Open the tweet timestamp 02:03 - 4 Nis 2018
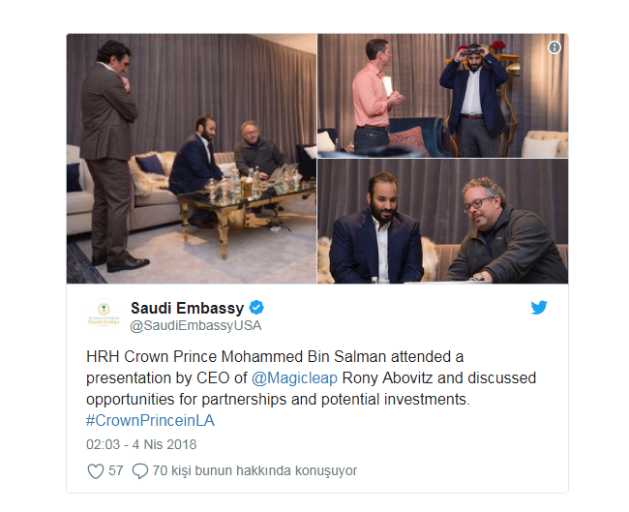 (x=141, y=444)
